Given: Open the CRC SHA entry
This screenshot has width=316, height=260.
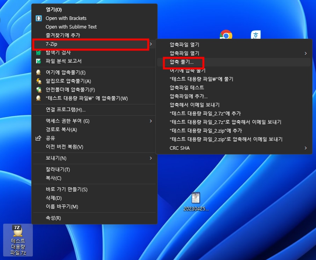Looking at the screenshot, I should (x=234, y=148).
